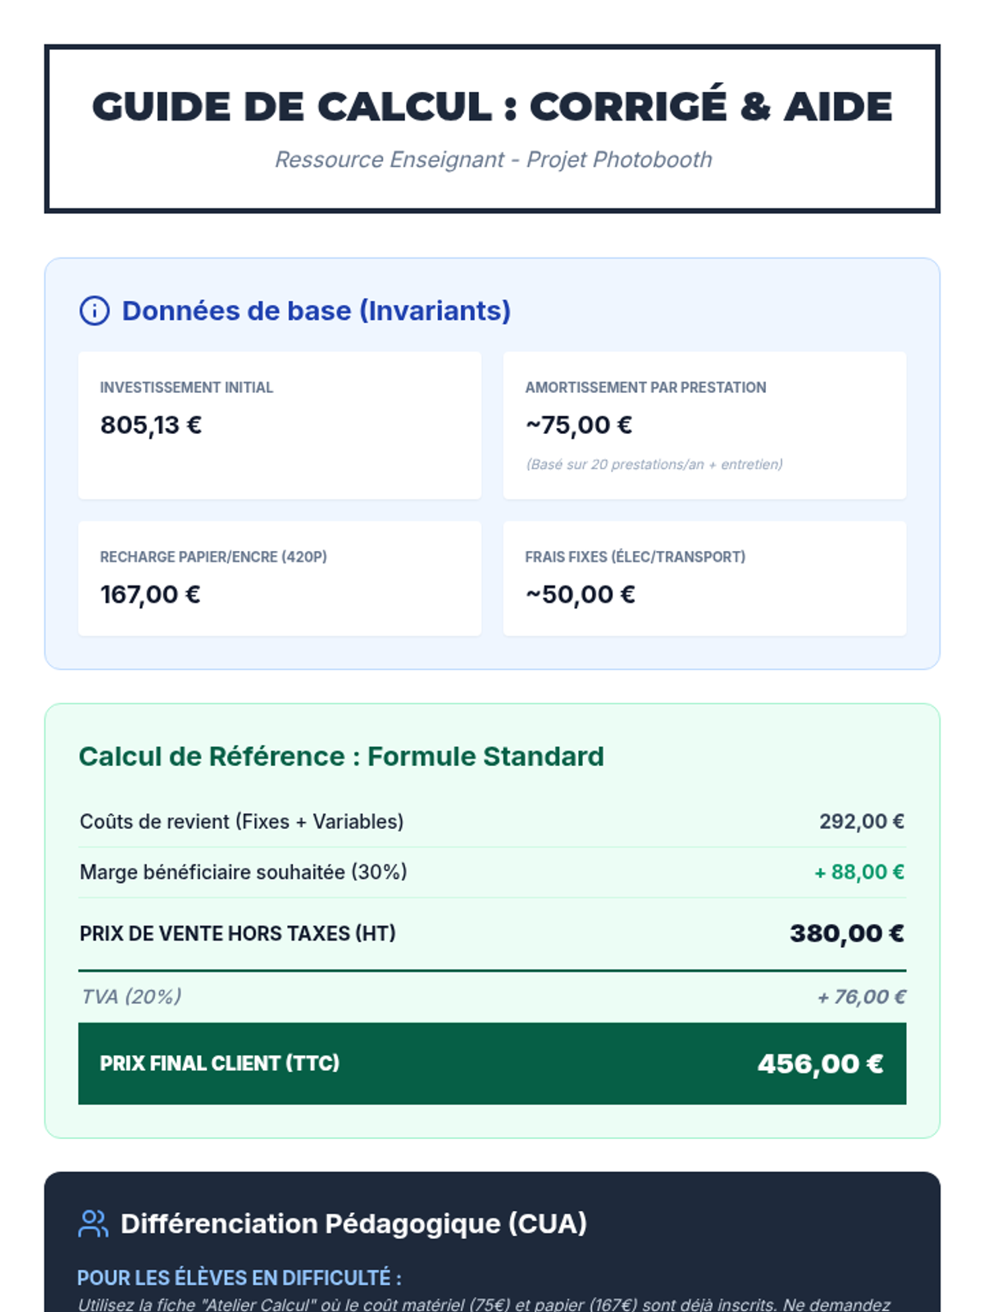Screen dimensions: 984x1312
Task: Click the Calcul de Référence : Formule Standard heading
Action: tap(341, 756)
